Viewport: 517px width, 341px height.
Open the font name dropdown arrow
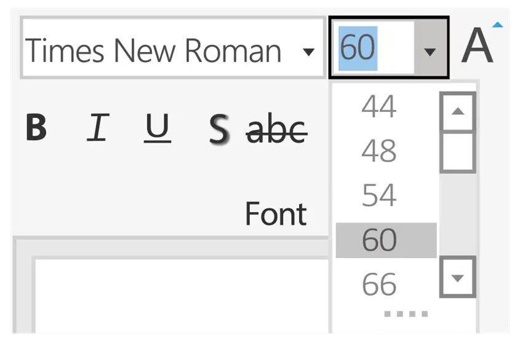[x=309, y=50]
